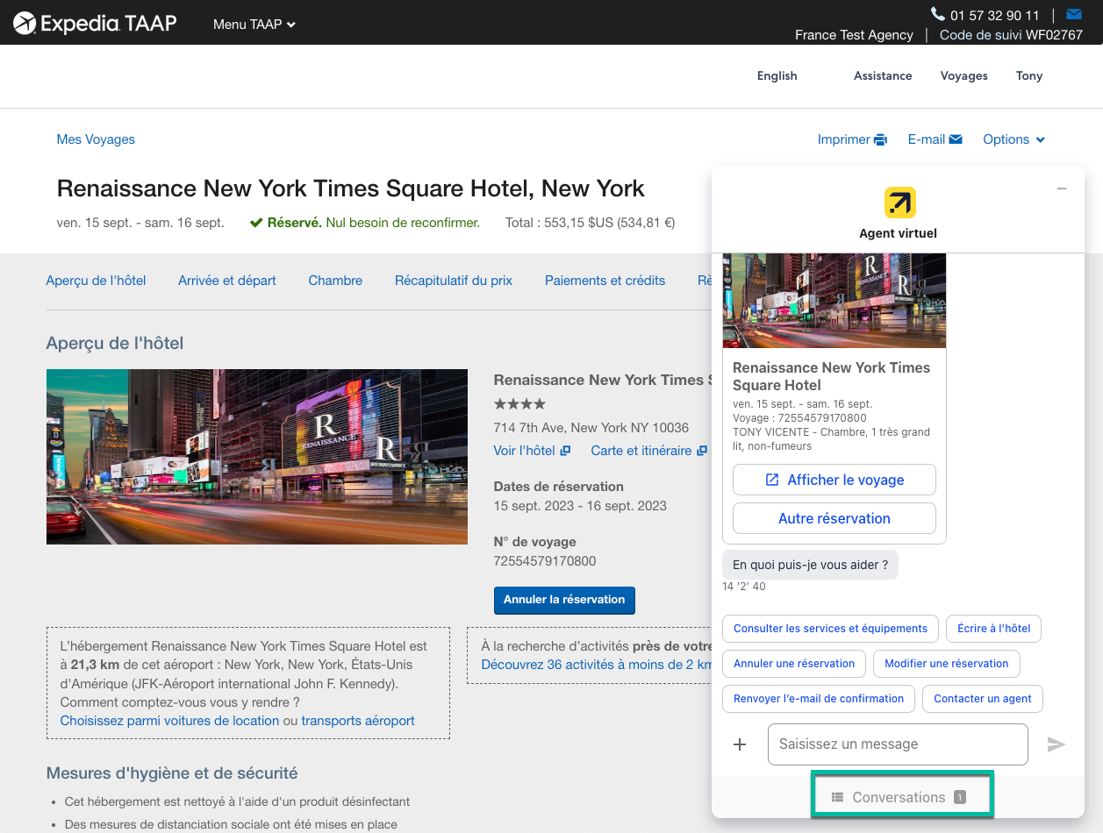The image size is (1103, 833).
Task: Open the Assistance menu
Action: [883, 75]
